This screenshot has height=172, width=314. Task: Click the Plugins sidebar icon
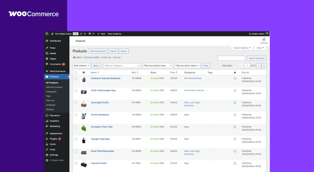point(47,139)
